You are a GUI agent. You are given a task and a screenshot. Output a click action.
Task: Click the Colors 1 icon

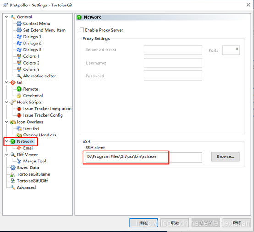coord(19,56)
